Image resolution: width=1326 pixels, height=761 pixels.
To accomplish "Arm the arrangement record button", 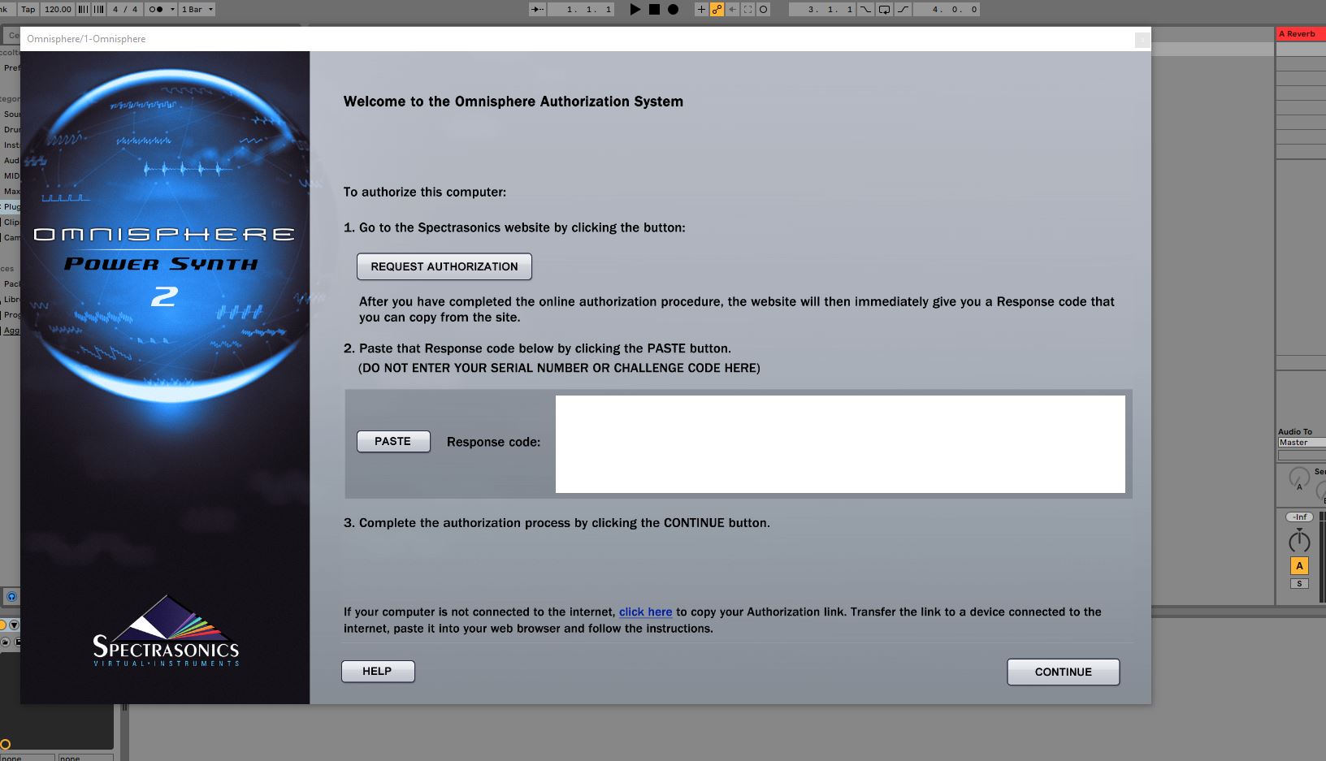I will [673, 10].
